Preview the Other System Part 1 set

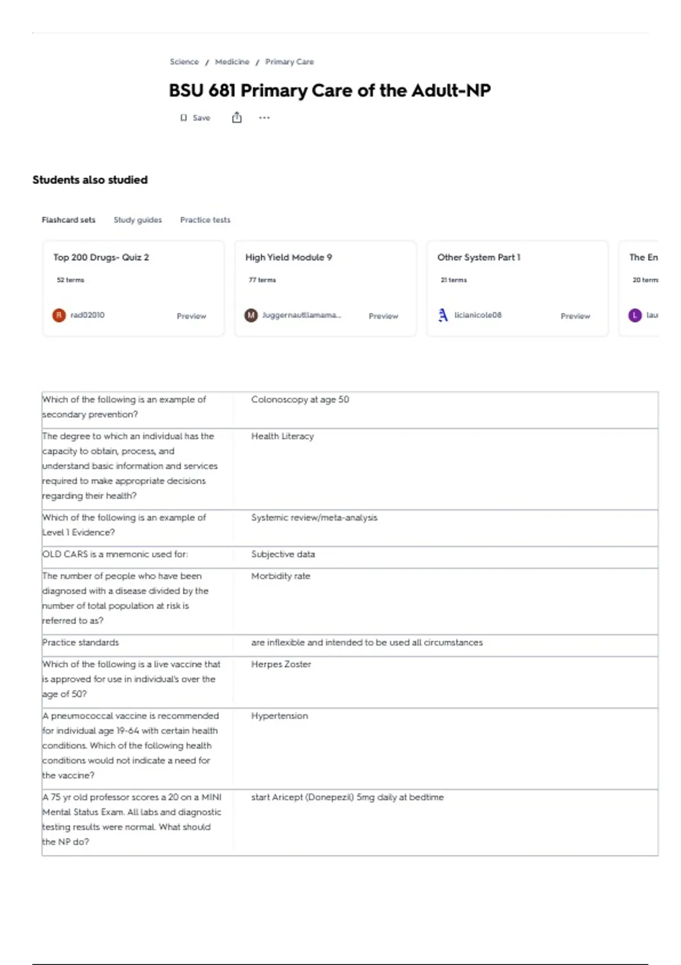point(575,316)
